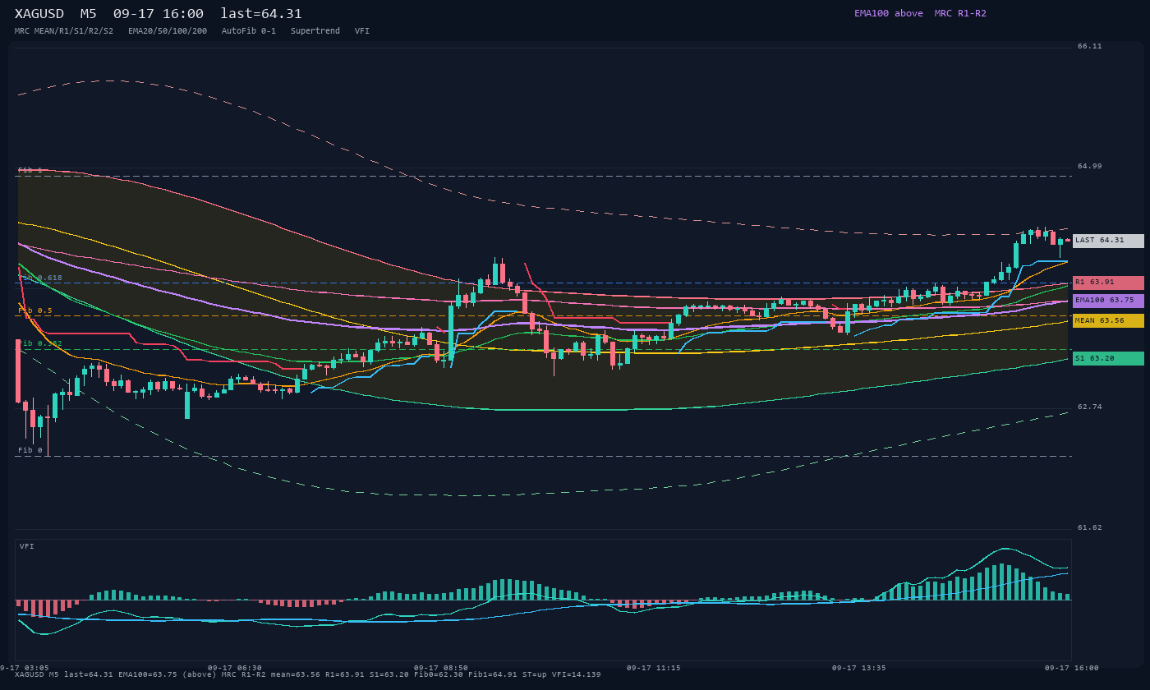This screenshot has height=690, width=1150.
Task: Click the green S1 63.20 price tag
Action: (1108, 359)
